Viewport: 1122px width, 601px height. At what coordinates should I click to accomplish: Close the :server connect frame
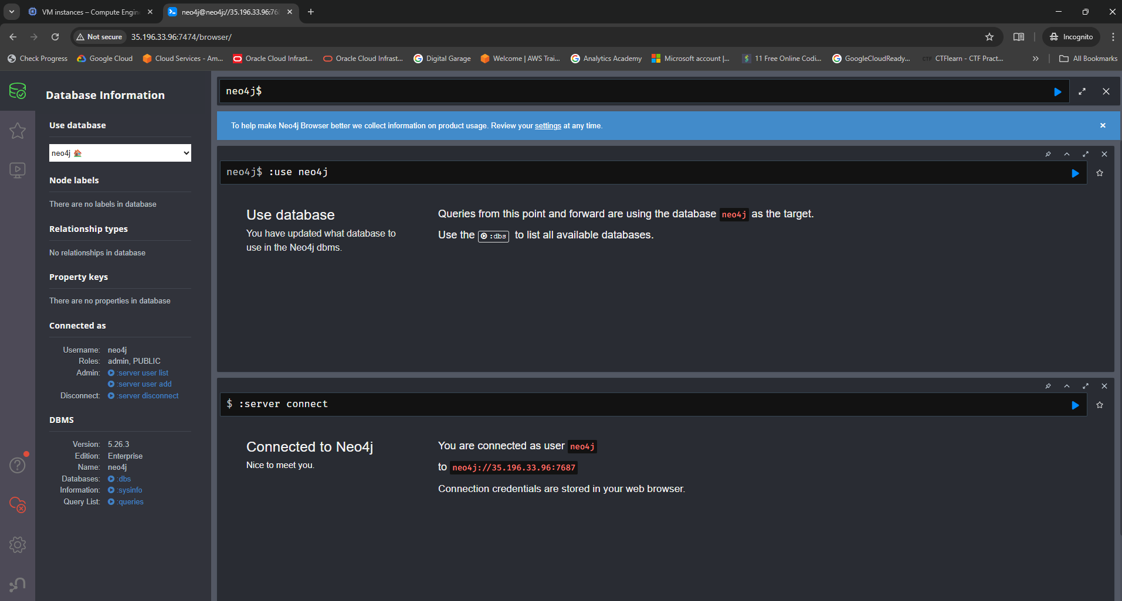coord(1104,386)
